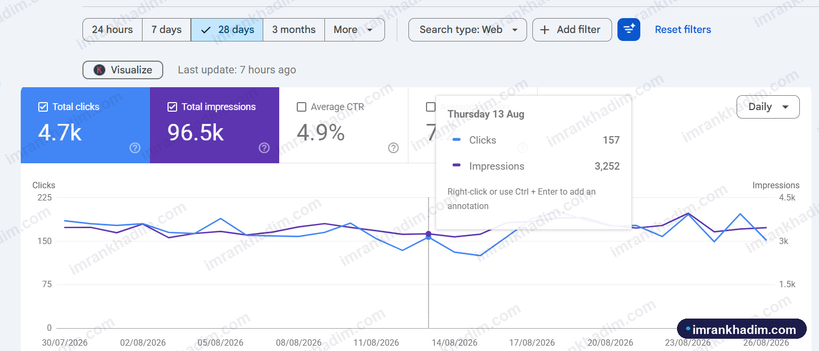Open help icon on Average CTR card

pos(394,148)
